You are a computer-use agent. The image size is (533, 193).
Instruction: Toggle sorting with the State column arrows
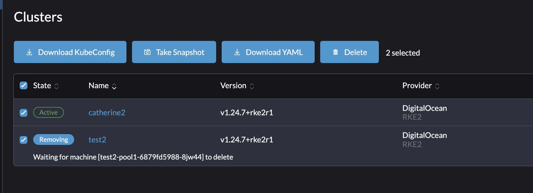pyautogui.click(x=56, y=86)
